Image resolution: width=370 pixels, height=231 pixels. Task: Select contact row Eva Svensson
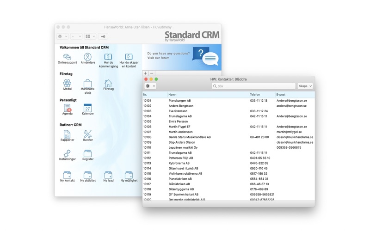click(228, 111)
